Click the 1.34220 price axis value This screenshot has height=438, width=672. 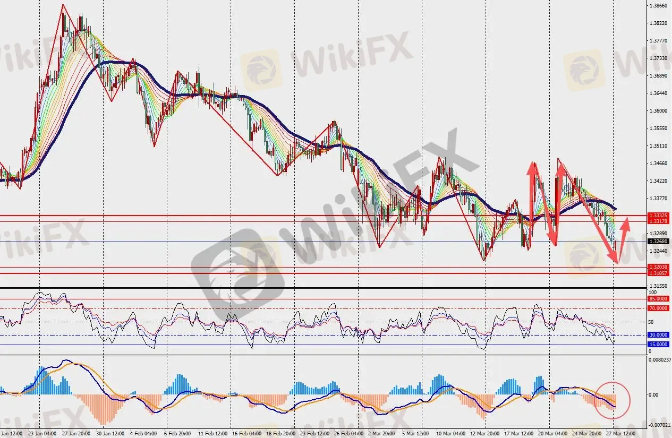tap(658, 181)
